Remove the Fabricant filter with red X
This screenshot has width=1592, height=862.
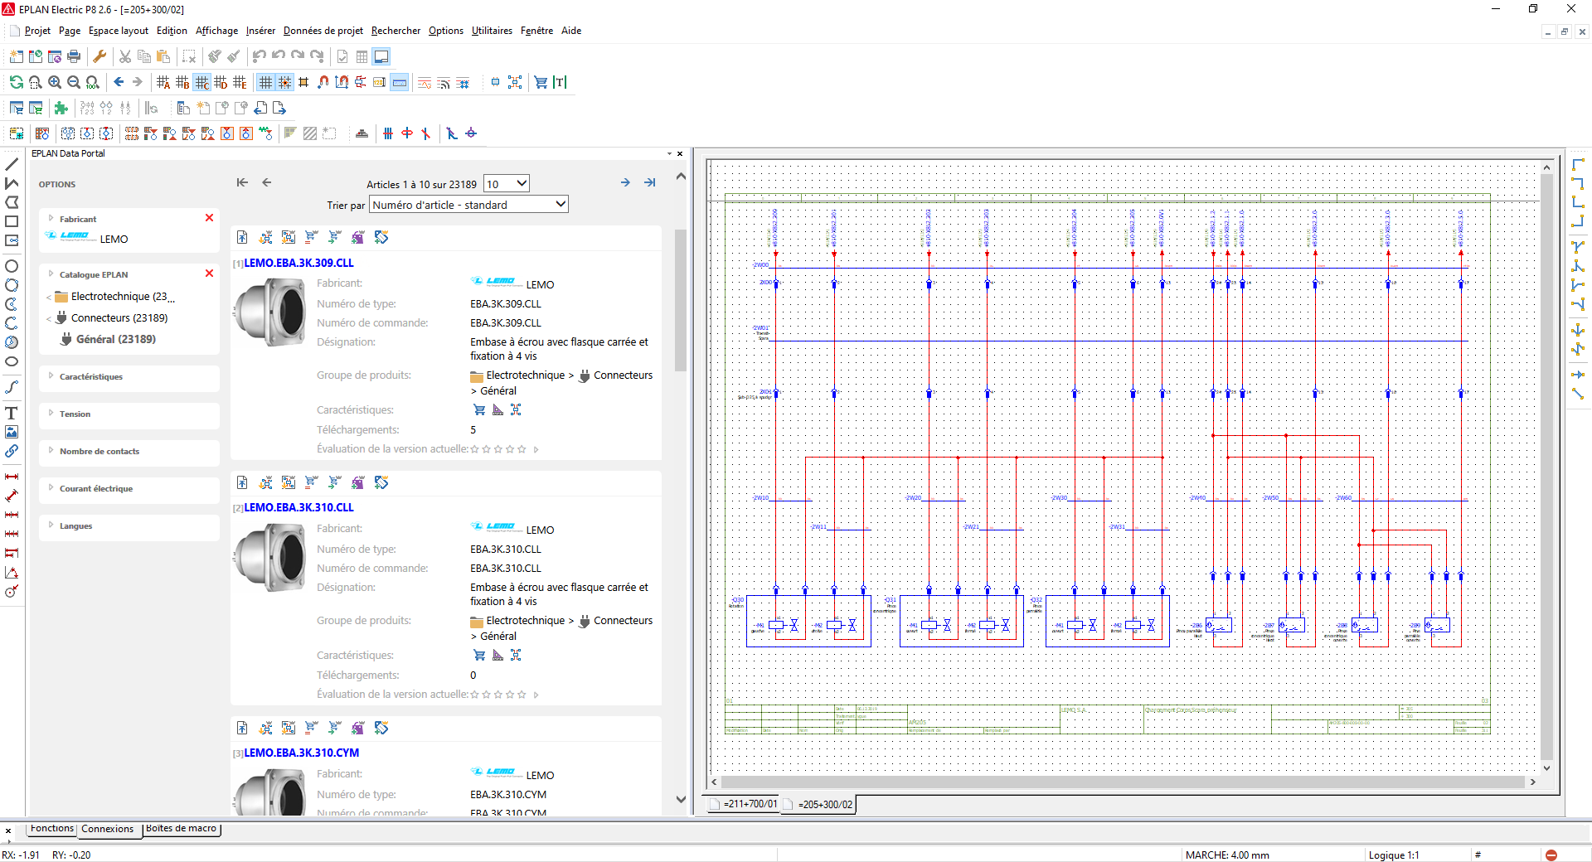coord(209,218)
